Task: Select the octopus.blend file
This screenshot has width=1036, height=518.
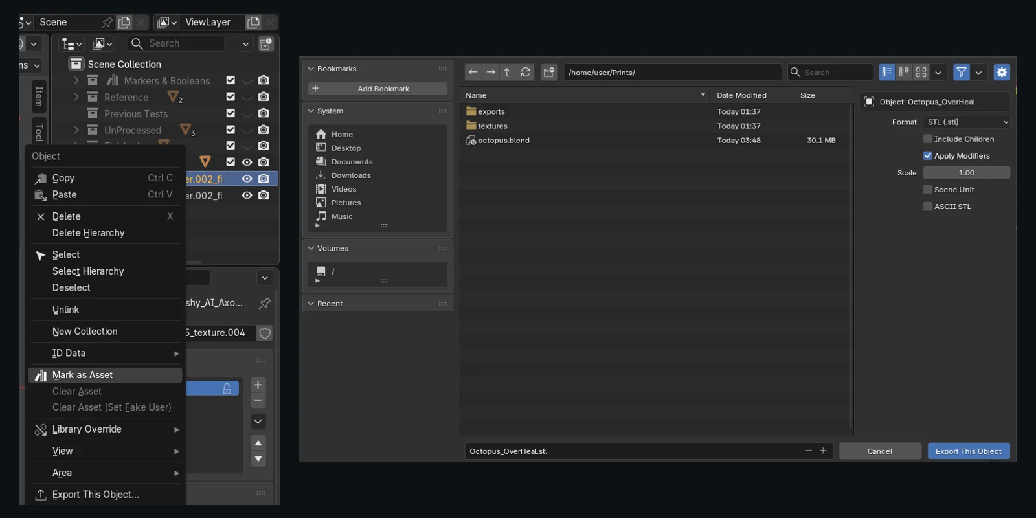Action: (x=654, y=140)
